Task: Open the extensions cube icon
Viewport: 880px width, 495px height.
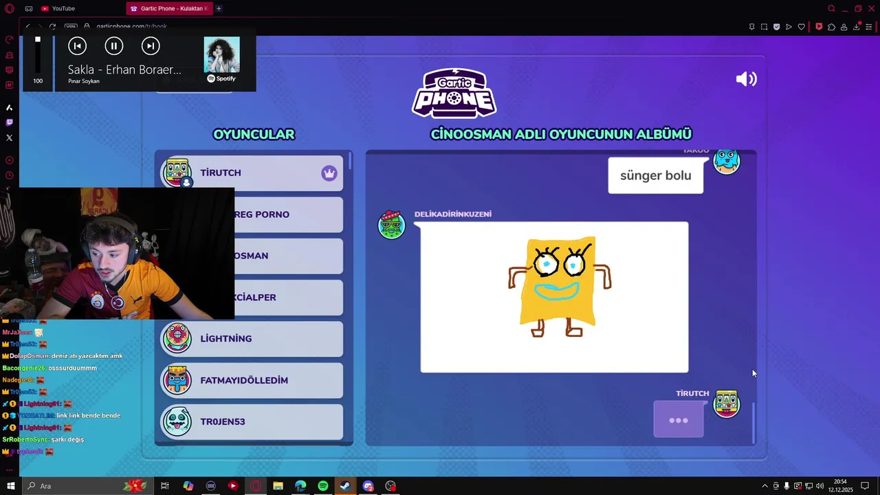Action: tap(831, 27)
